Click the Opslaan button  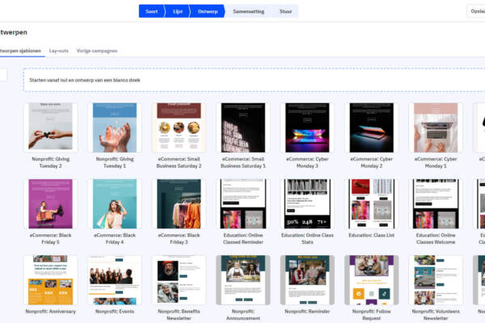click(x=476, y=11)
